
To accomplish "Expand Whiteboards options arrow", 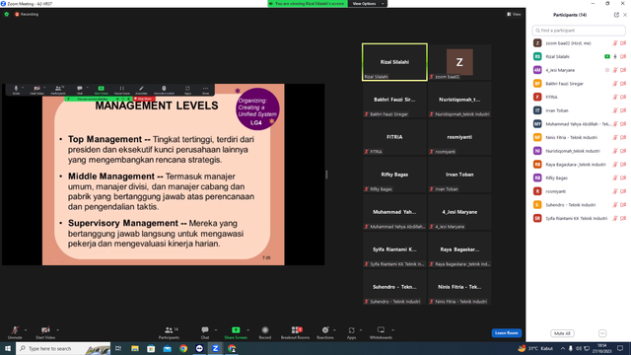I will 392,330.
